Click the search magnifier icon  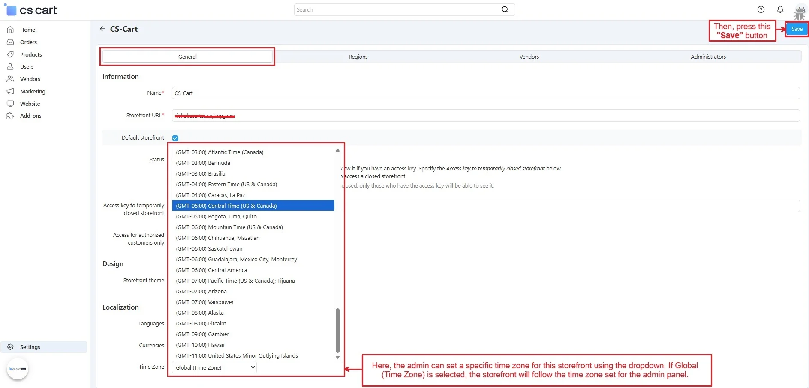coord(505,9)
